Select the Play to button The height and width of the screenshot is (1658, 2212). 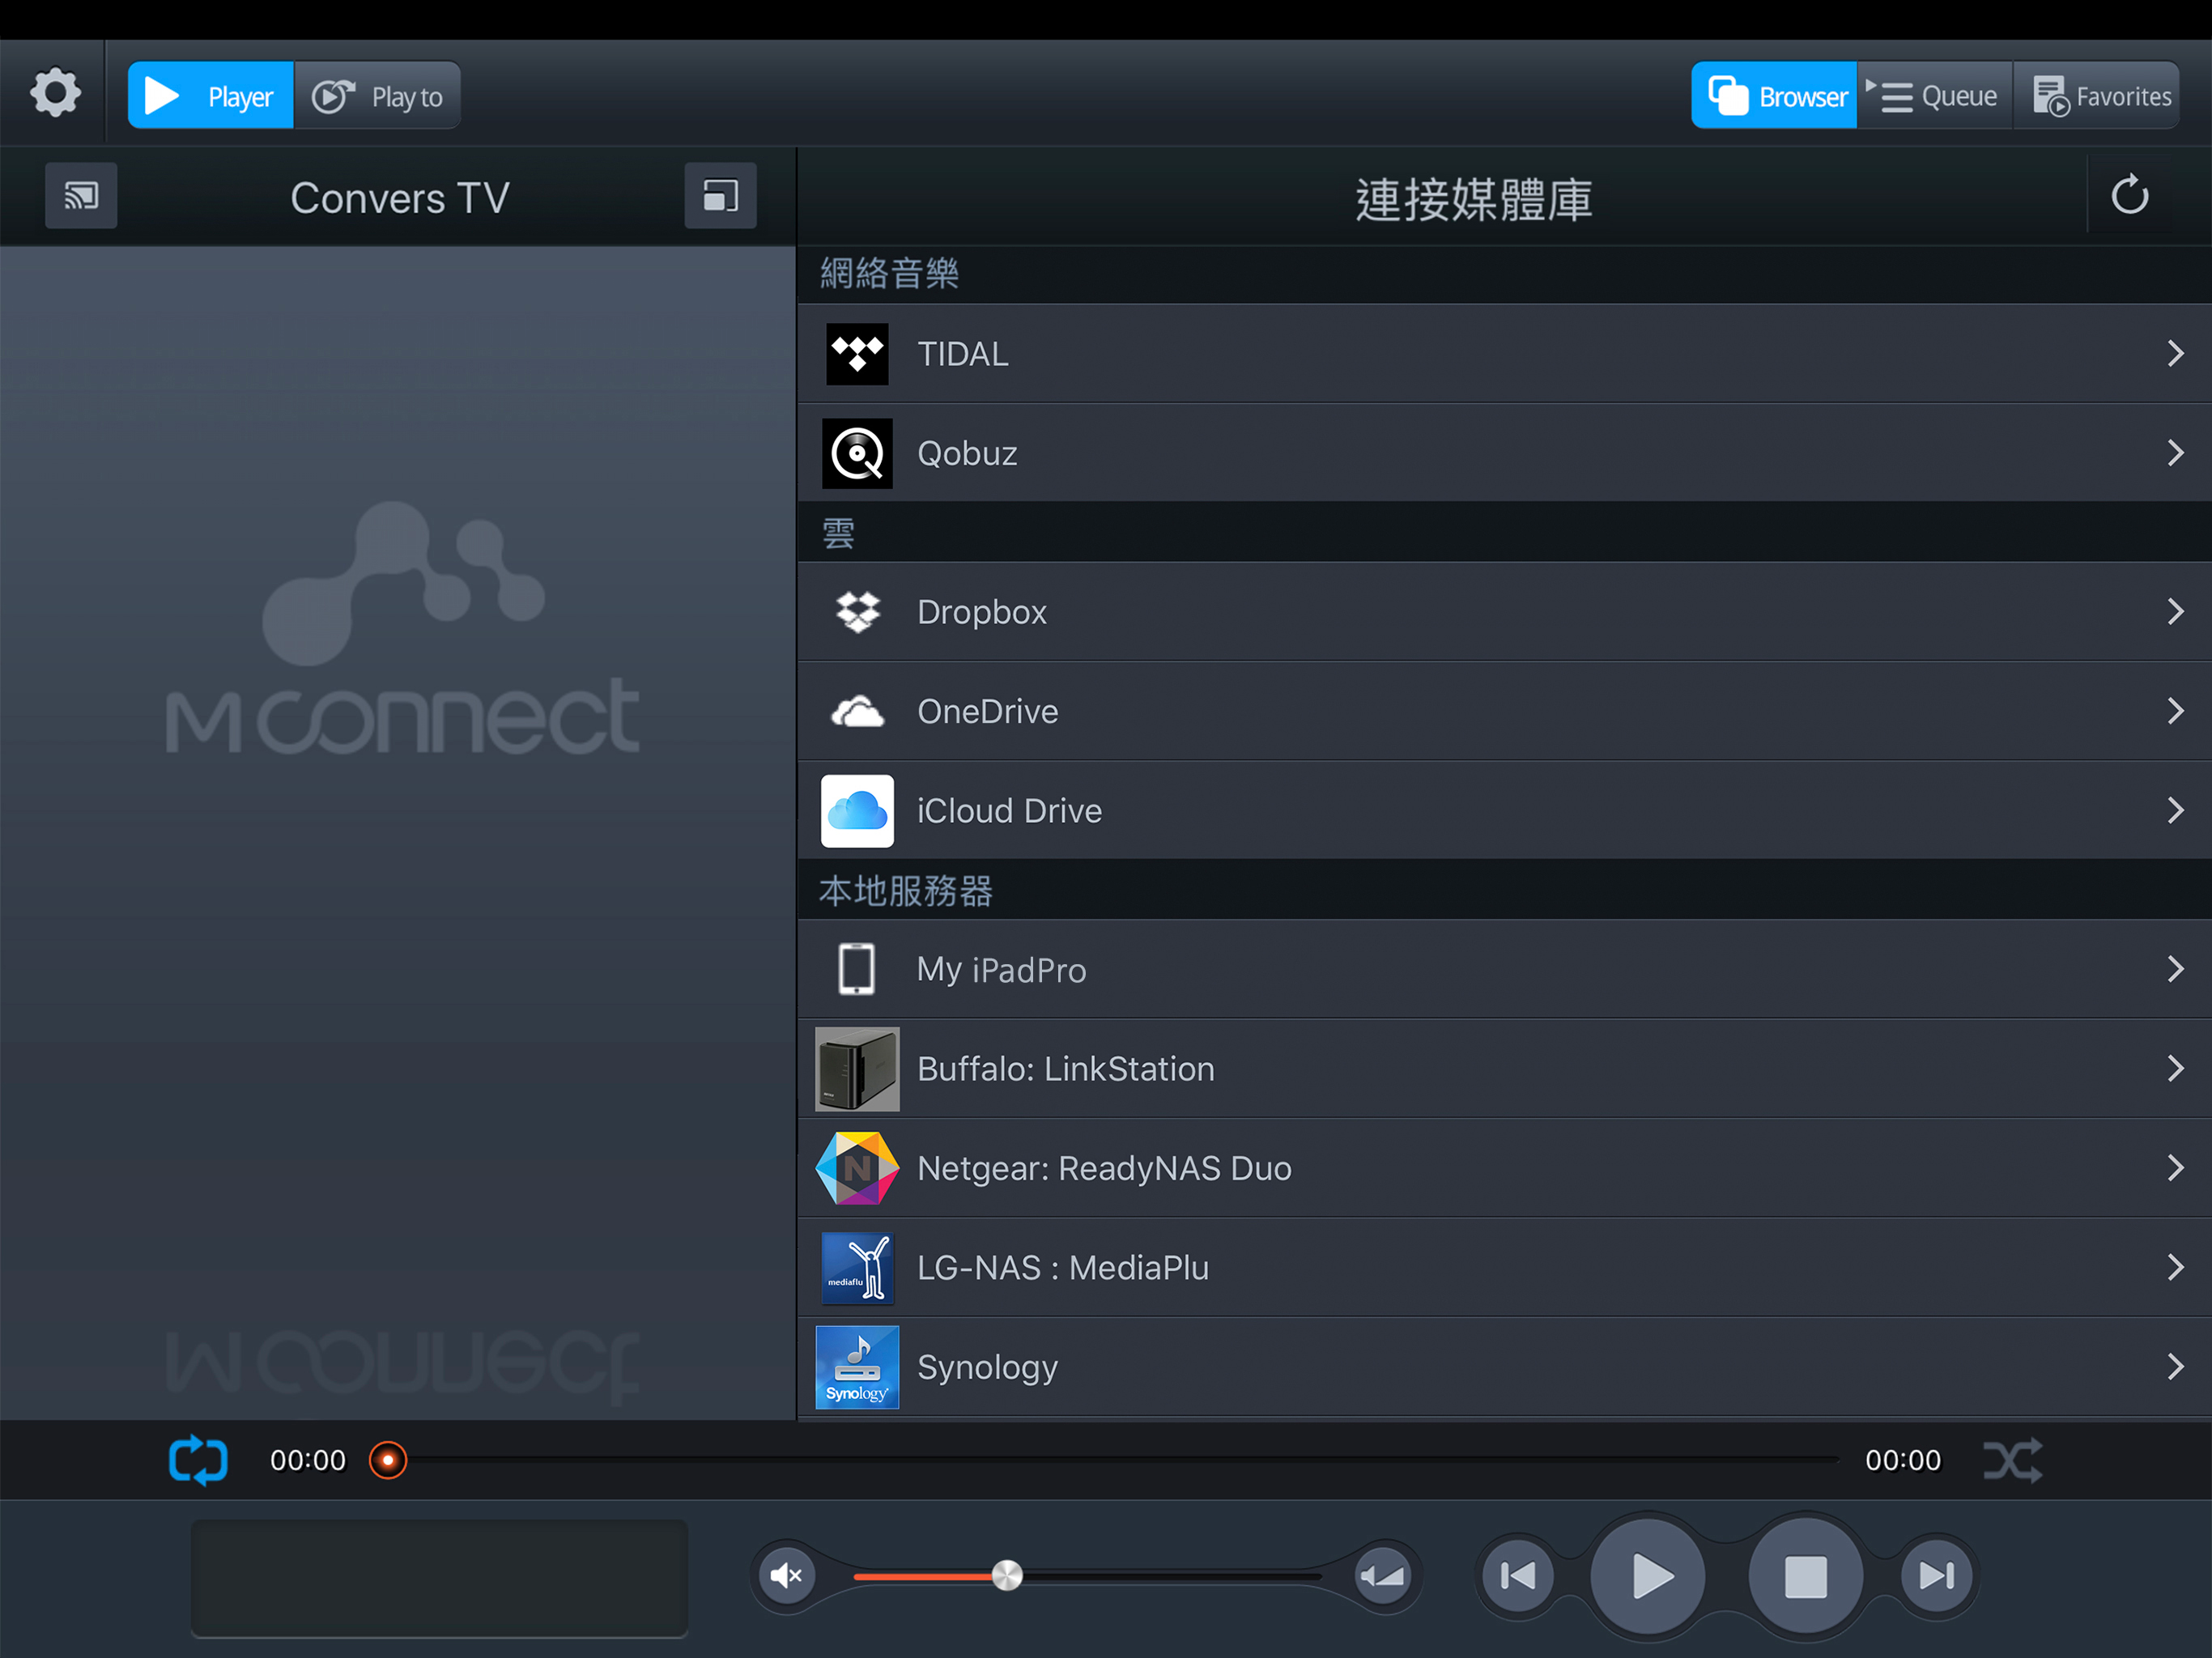378,96
